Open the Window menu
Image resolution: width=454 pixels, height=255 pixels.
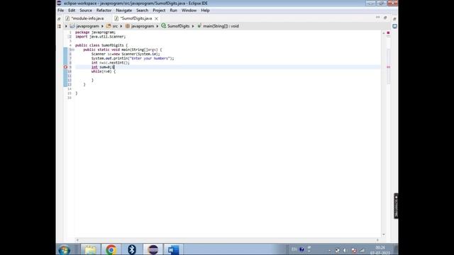tap(189, 11)
